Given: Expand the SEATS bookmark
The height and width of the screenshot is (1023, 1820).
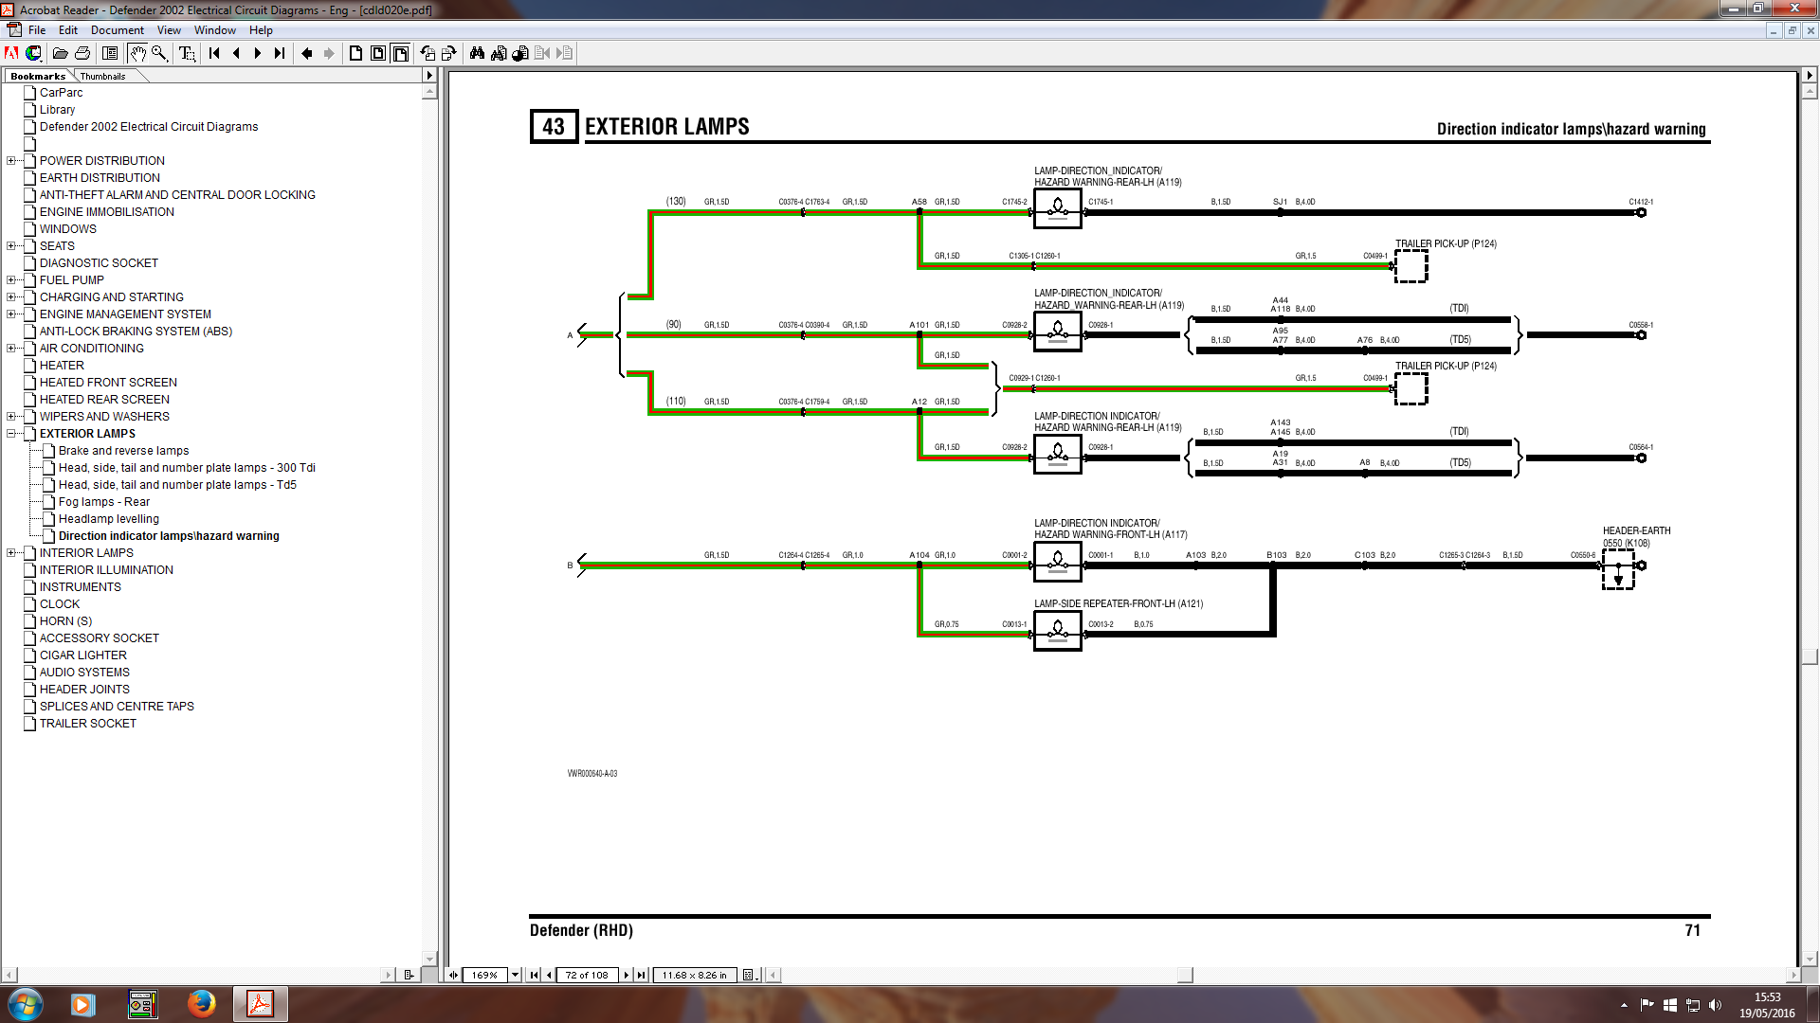Looking at the screenshot, I should (x=11, y=246).
